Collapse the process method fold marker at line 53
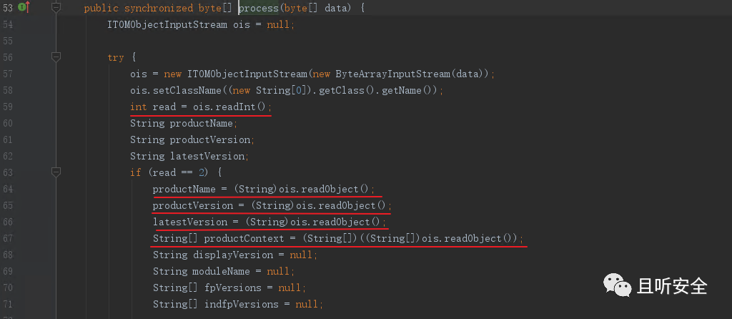Screen dimensions: 732x319 [56, 7]
